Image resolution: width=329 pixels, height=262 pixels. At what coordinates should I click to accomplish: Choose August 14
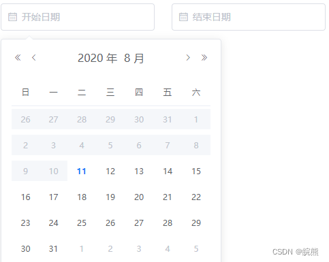tap(168, 171)
